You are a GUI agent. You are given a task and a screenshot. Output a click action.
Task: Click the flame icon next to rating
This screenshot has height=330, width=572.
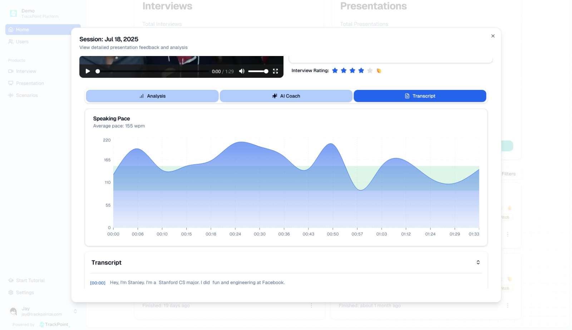(379, 71)
